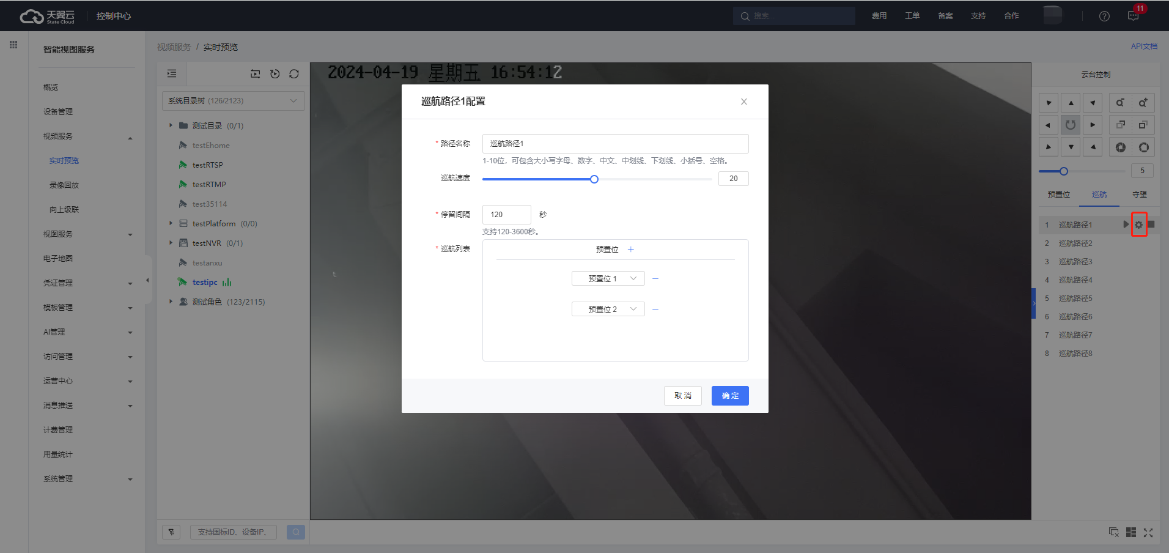Click the PTZ down arrow button

pos(1071,147)
